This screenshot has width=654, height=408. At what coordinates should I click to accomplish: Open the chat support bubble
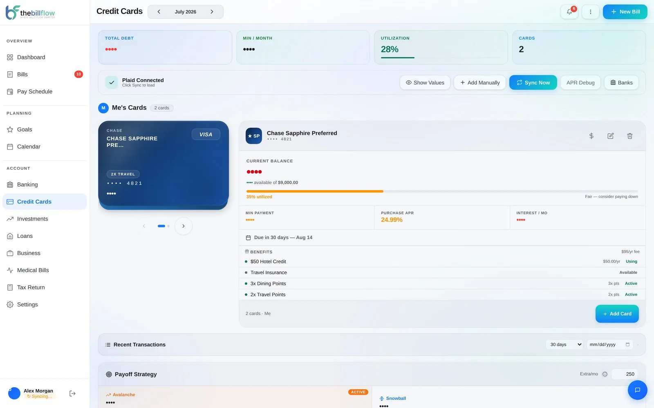(637, 390)
